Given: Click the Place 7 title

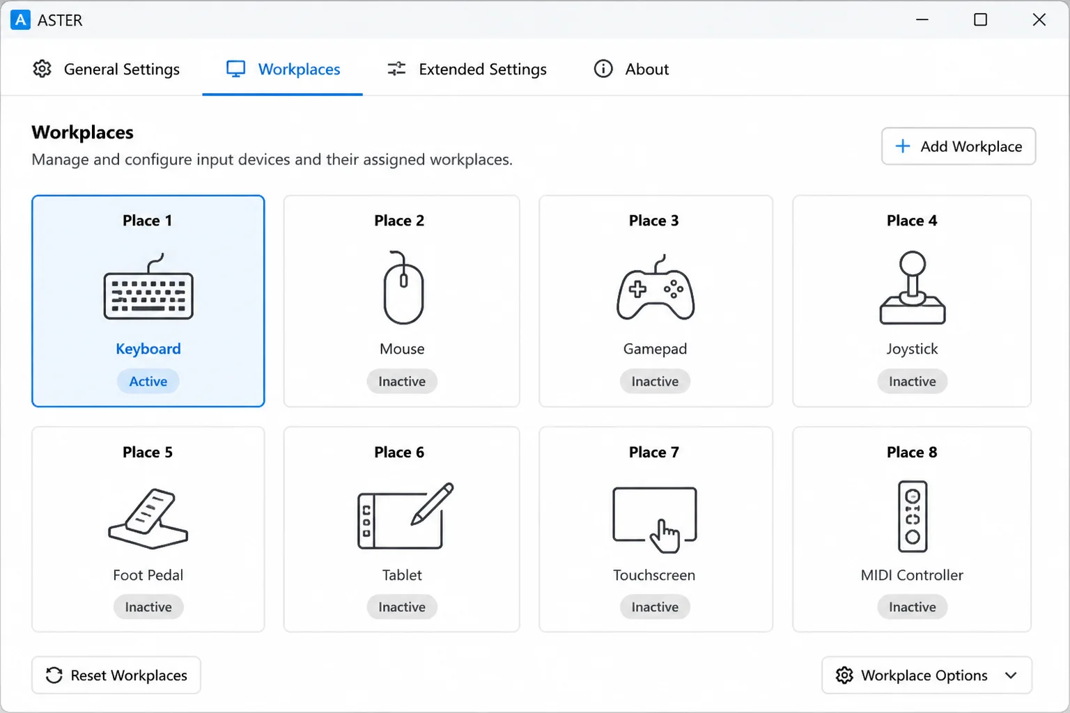Looking at the screenshot, I should (x=654, y=453).
